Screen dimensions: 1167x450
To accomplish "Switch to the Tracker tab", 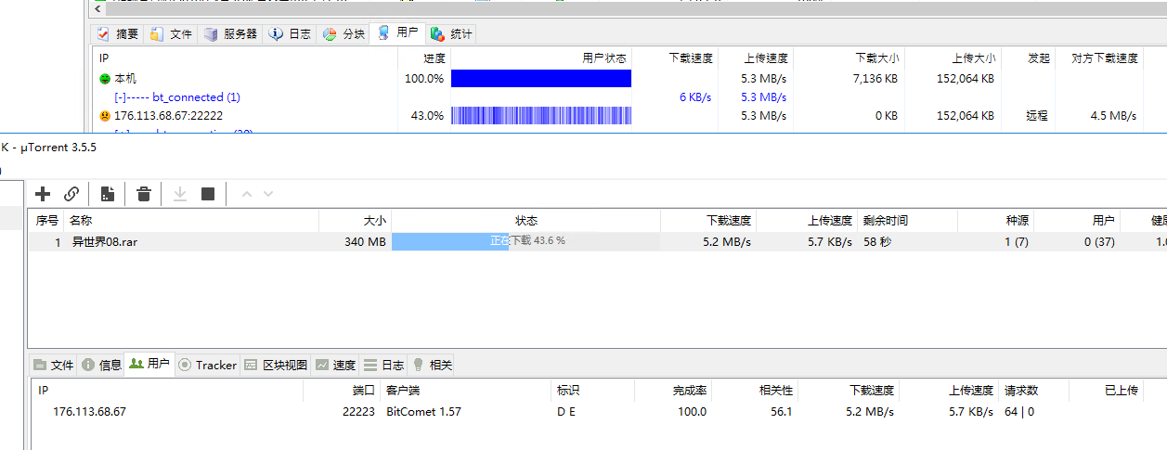I will [207, 365].
